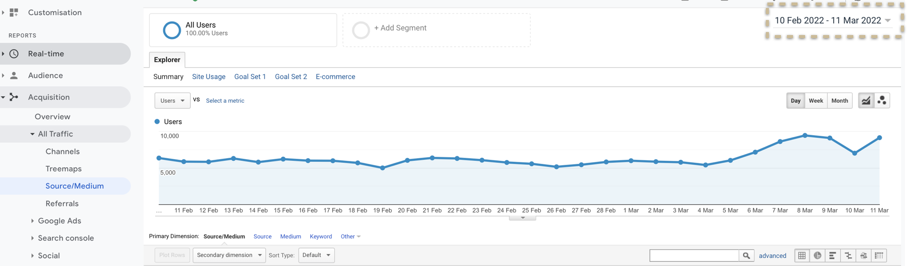Select the comparison view icon
This screenshot has height=266, width=907.
click(848, 255)
